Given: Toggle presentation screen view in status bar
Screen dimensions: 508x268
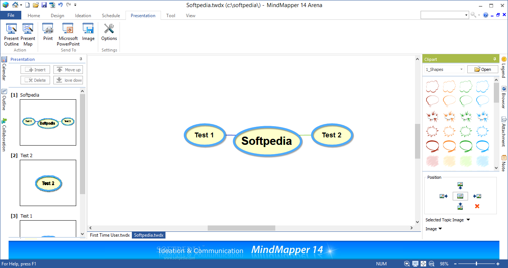Looking at the screenshot, I should tap(415, 264).
